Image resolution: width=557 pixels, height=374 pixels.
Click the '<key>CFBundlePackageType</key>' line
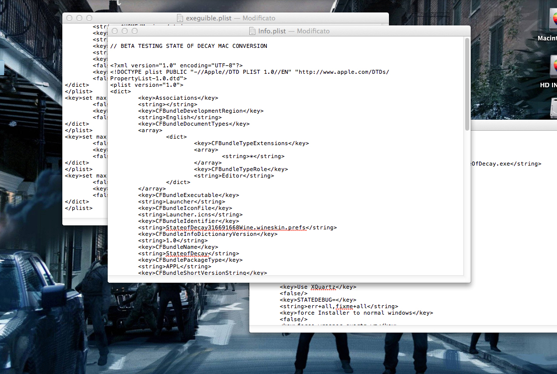(x=190, y=260)
